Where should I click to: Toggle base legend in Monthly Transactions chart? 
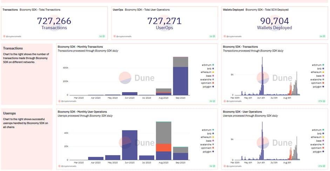point(210,76)
